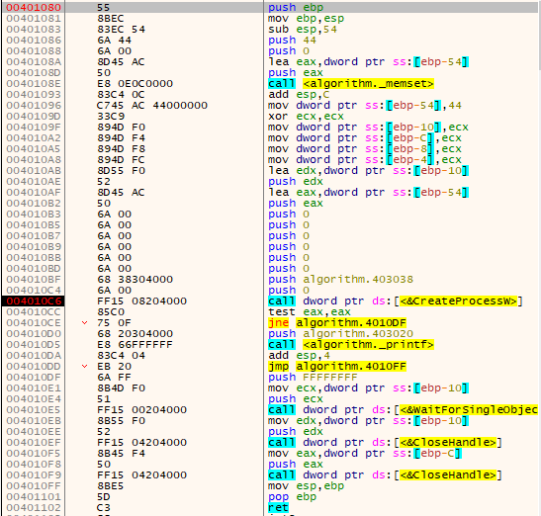The image size is (541, 516).
Task: Select the mov esp,ebp instruction
Action: tap(306, 486)
